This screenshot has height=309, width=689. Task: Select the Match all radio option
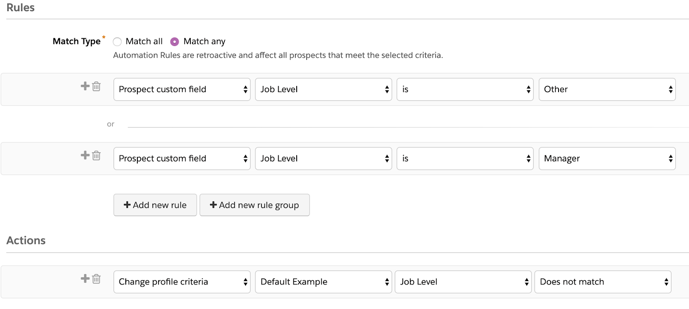click(117, 42)
